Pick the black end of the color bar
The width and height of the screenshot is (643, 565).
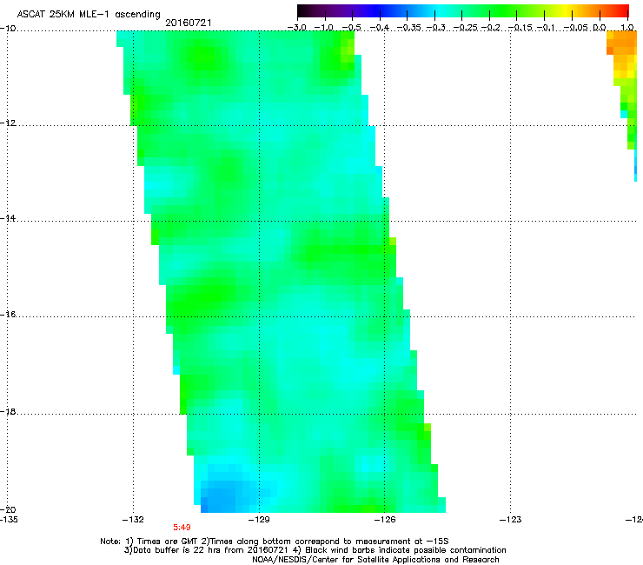click(302, 11)
